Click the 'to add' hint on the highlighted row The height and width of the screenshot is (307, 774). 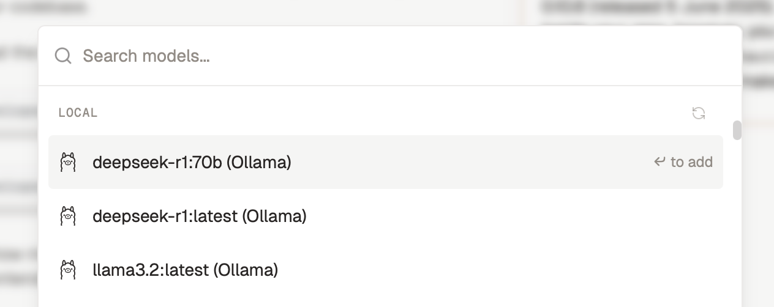(x=691, y=162)
